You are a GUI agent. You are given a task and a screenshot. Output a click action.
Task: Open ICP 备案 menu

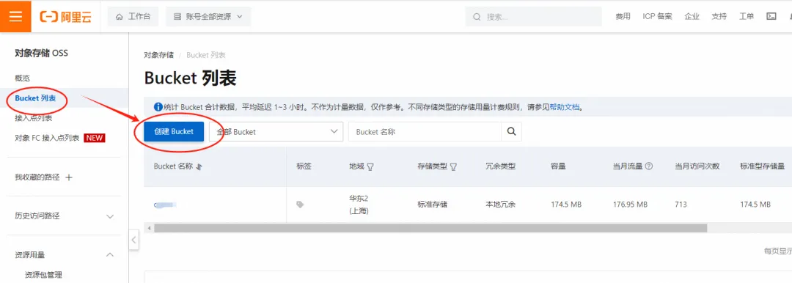pyautogui.click(x=657, y=17)
